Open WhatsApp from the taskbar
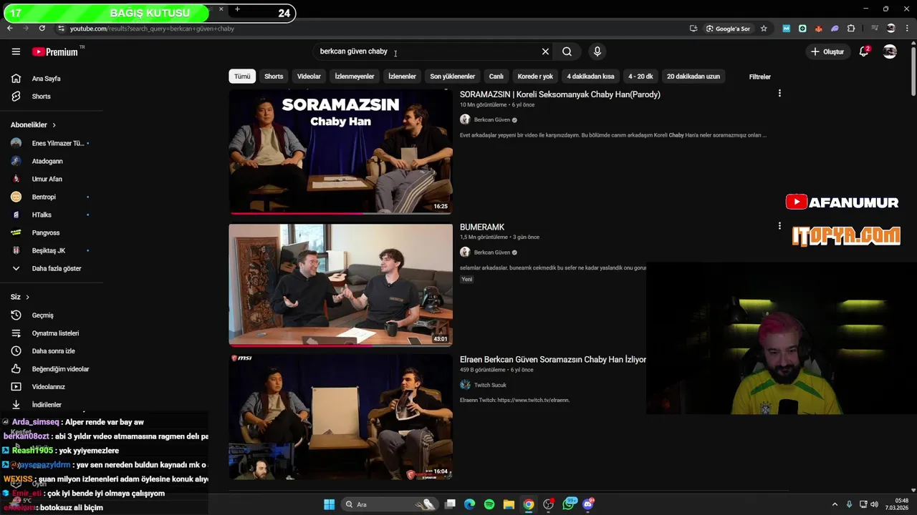917x515 pixels. tap(570, 504)
